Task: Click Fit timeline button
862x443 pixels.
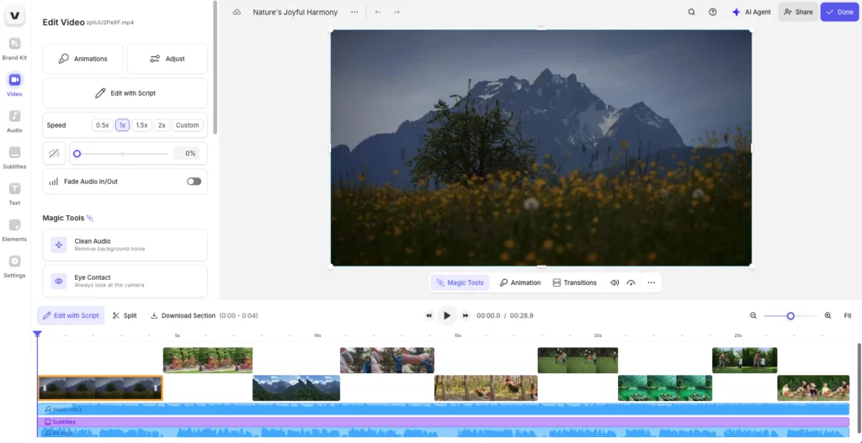Action: [x=848, y=315]
